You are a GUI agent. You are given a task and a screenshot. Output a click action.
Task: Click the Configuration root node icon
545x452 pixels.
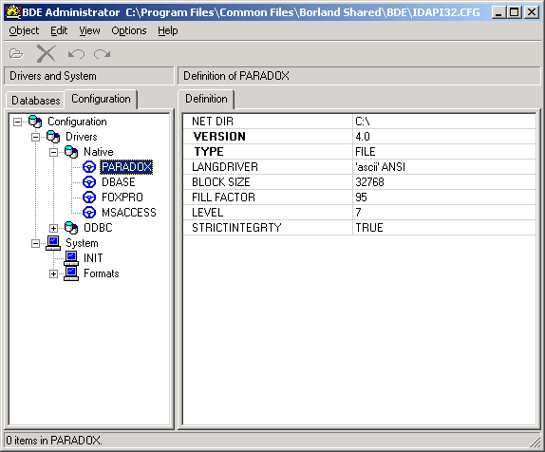point(35,122)
